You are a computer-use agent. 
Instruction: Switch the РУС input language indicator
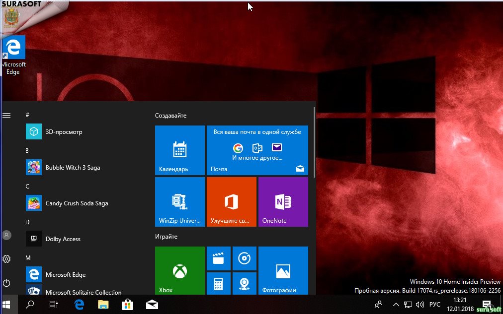tap(435, 305)
